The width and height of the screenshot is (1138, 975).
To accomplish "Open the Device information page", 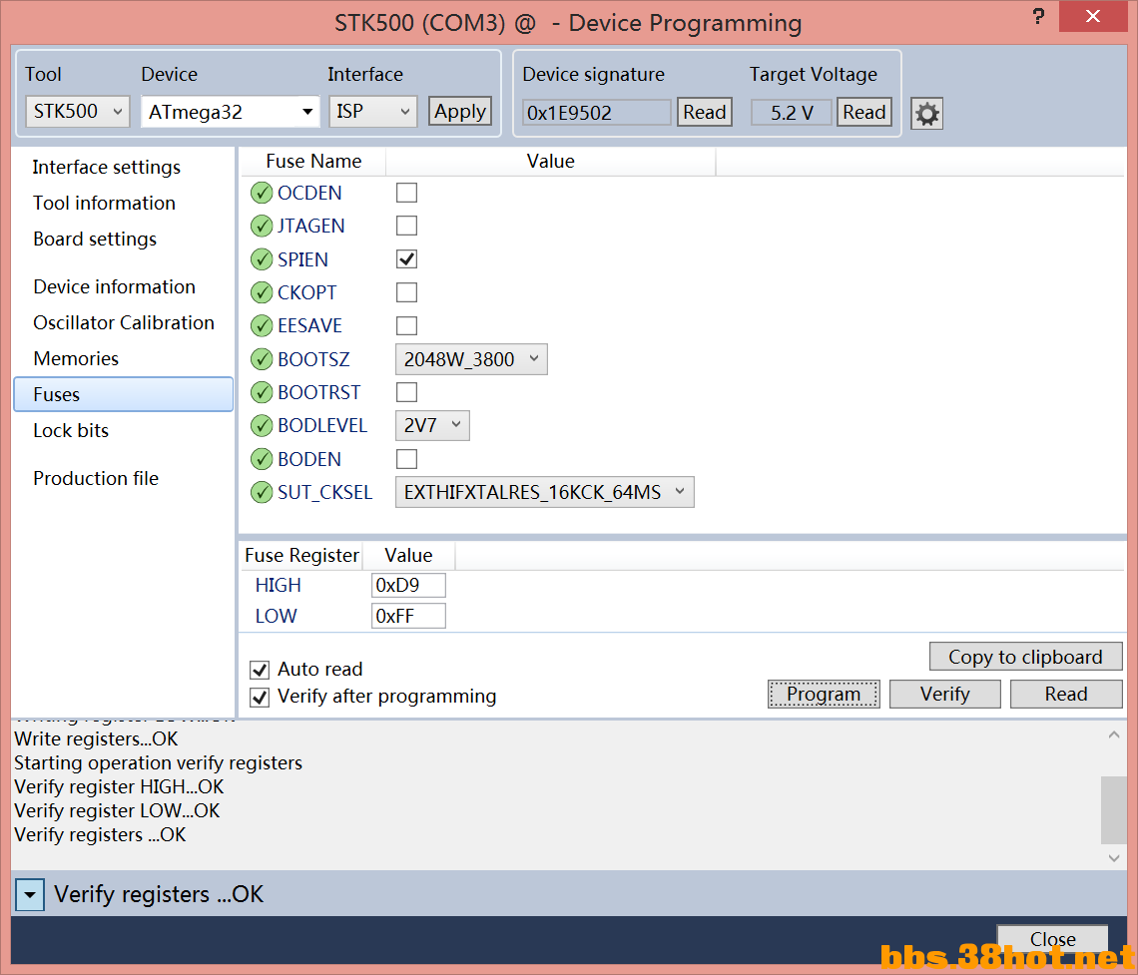I will pos(115,287).
